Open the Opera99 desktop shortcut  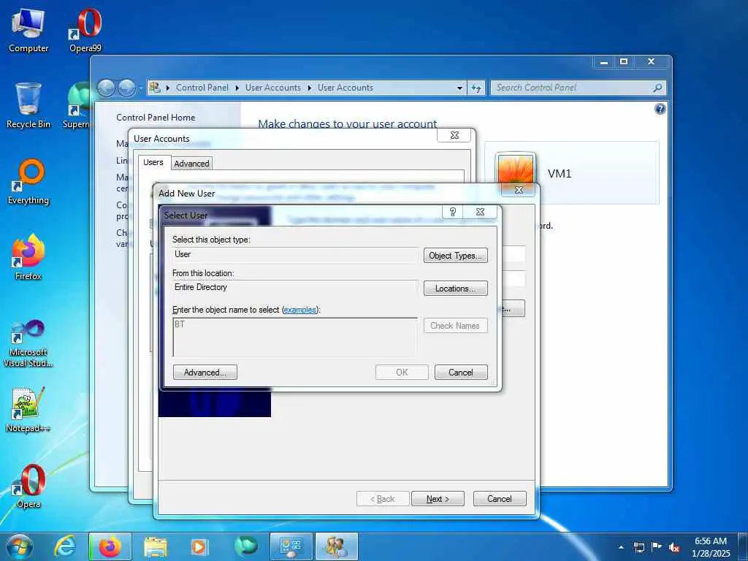pos(85,31)
